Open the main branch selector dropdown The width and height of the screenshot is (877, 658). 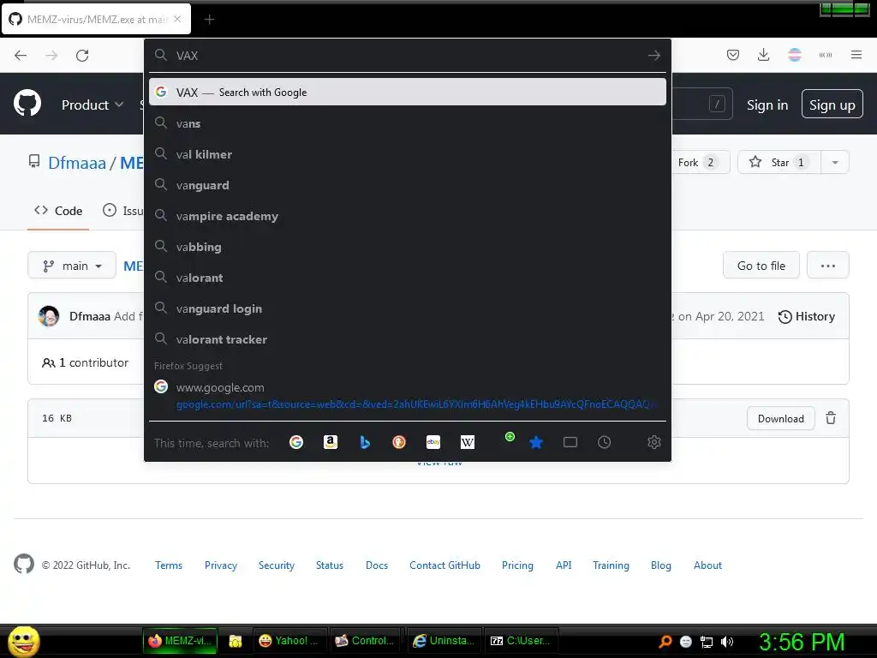[72, 266]
